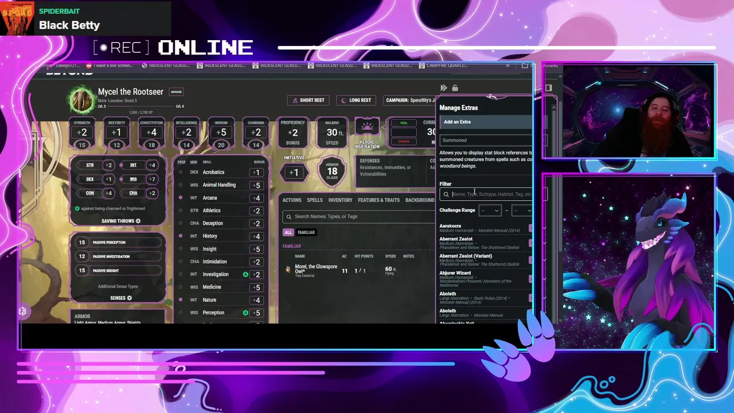Switch to the Features & Traits tab
The width and height of the screenshot is (734, 413).
coord(378,200)
